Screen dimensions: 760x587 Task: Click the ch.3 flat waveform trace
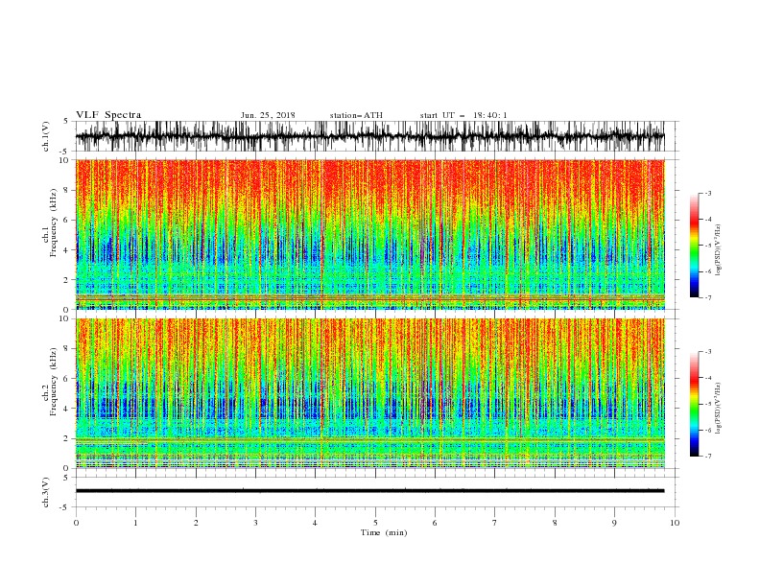click(x=369, y=491)
